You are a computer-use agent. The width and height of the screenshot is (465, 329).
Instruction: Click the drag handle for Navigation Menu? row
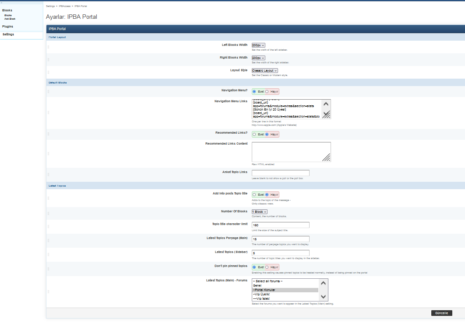[48, 91]
